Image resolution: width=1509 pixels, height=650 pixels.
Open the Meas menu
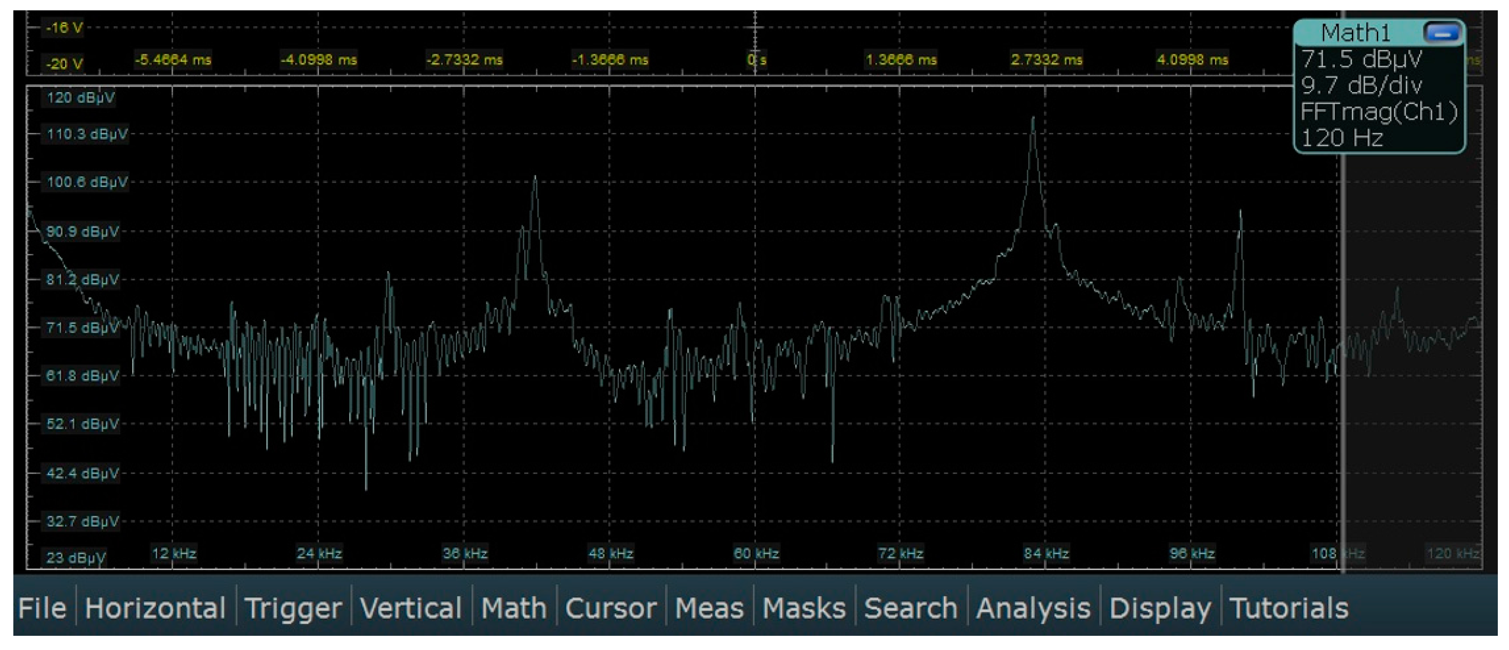coord(709,607)
